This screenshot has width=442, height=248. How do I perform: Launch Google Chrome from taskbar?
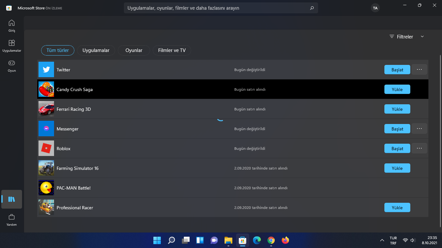pyautogui.click(x=271, y=240)
